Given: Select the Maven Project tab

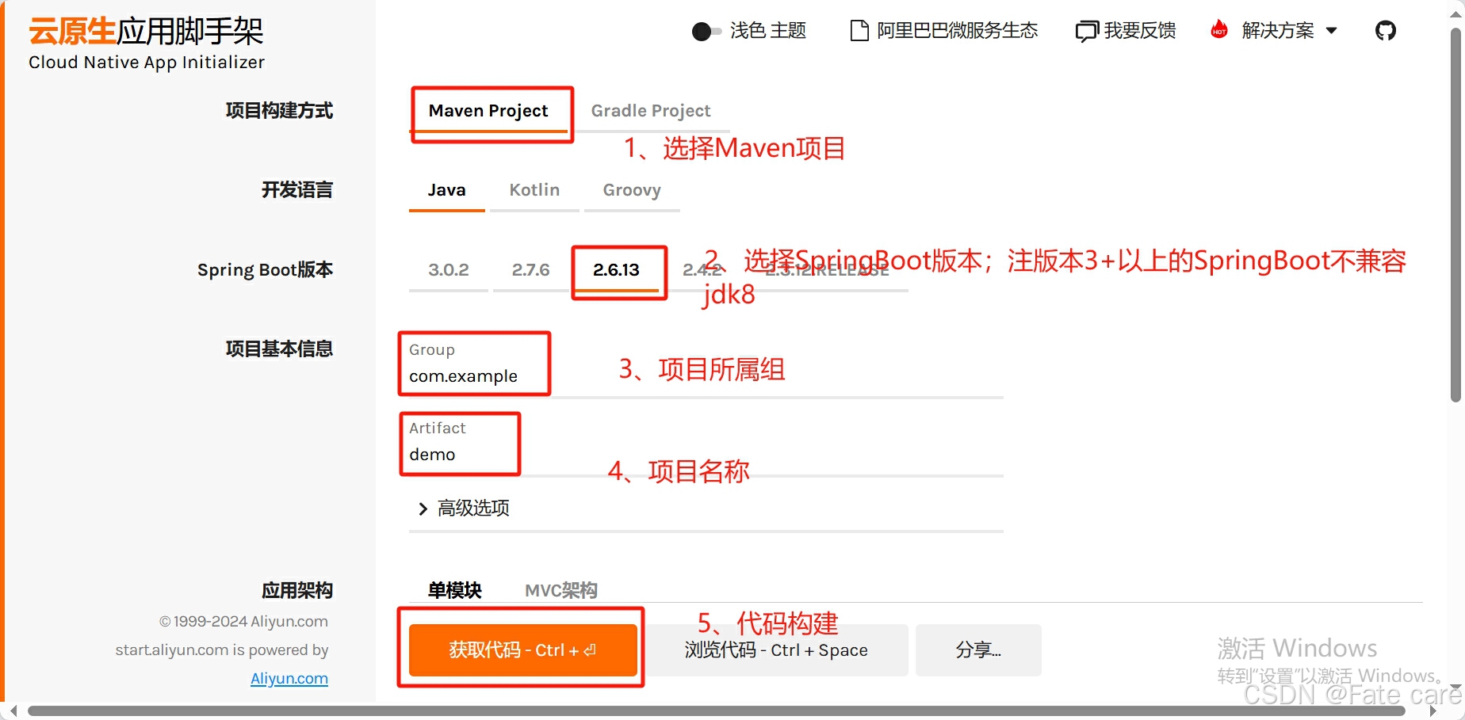Looking at the screenshot, I should (x=488, y=112).
